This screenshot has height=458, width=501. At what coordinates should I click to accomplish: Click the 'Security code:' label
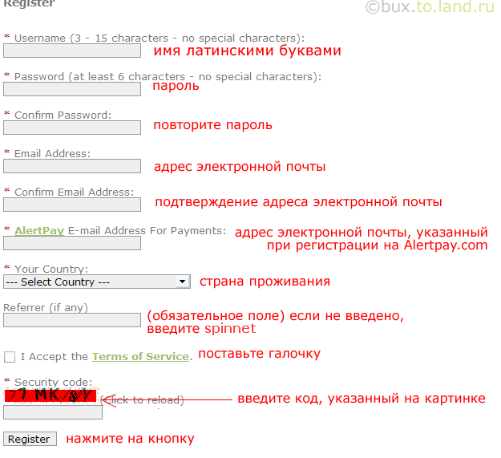pos(54,382)
